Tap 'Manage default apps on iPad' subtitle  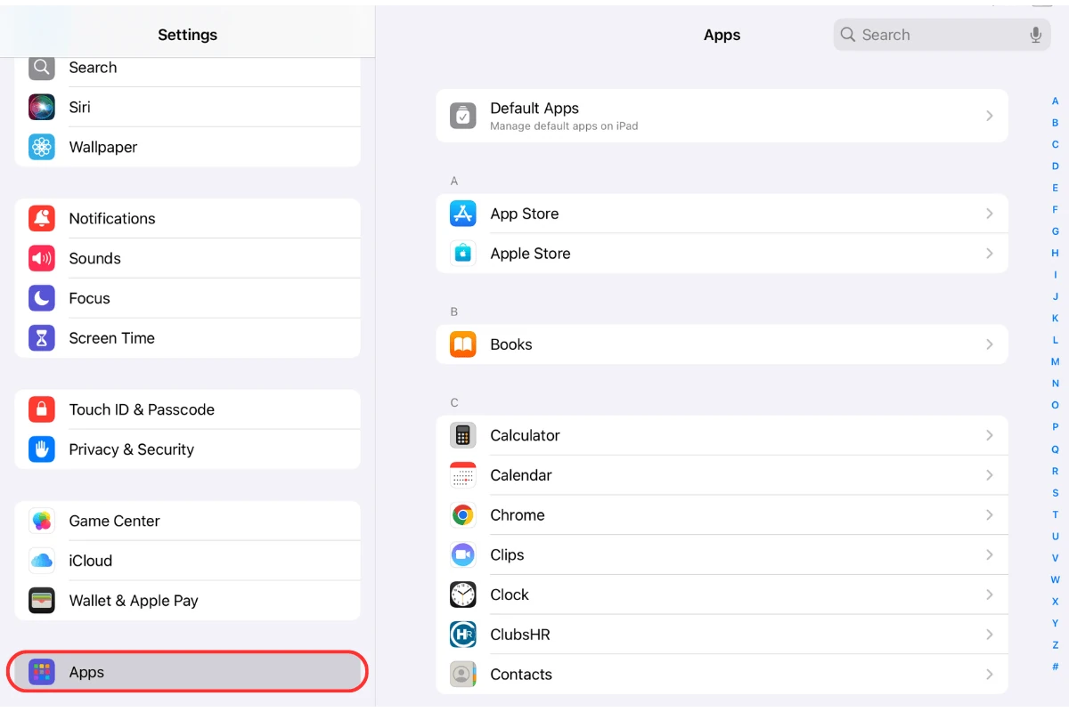tap(564, 126)
